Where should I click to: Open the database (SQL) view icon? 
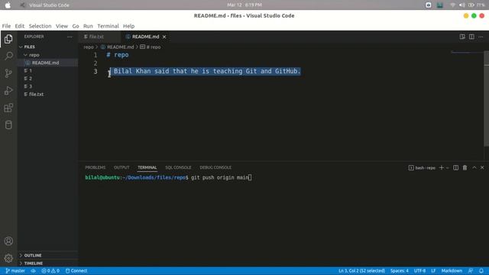tap(8, 125)
